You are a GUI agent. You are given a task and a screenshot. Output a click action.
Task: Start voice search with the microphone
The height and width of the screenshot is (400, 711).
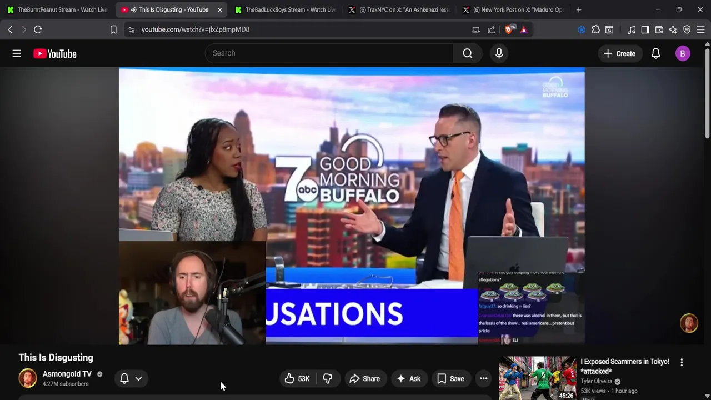pos(499,53)
